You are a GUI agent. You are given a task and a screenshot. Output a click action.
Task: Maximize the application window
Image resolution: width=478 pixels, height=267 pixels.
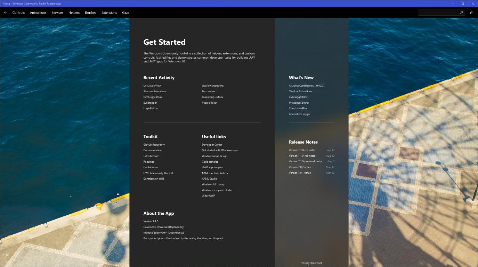tap(462, 3)
